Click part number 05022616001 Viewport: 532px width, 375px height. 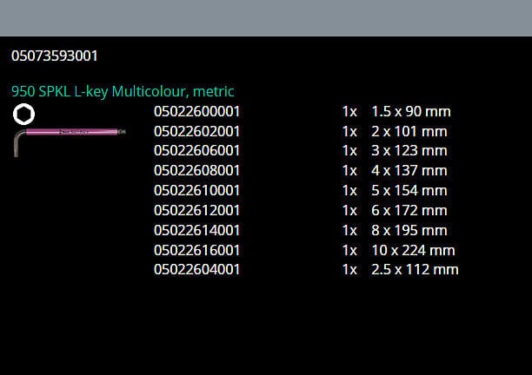196,250
